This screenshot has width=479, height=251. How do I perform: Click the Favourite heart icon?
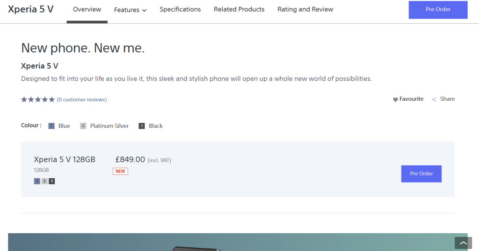click(395, 99)
